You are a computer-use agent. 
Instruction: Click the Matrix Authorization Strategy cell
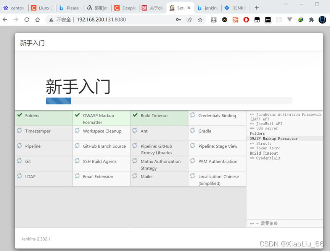pyautogui.click(x=159, y=163)
